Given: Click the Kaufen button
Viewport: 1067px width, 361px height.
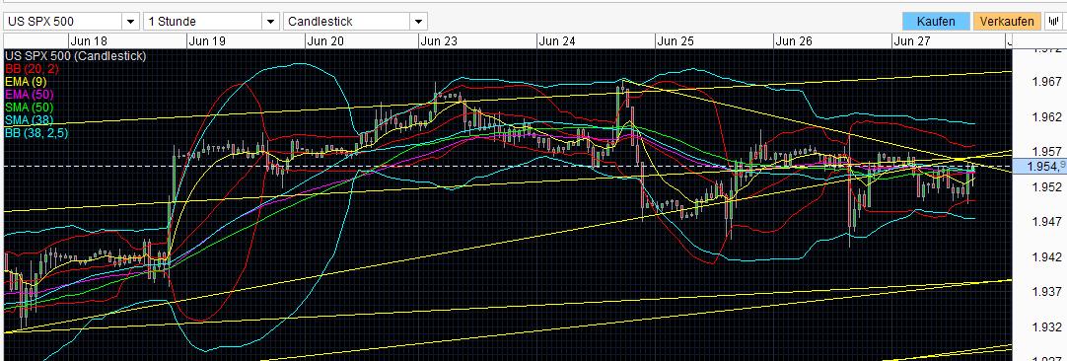Looking at the screenshot, I should click(936, 21).
